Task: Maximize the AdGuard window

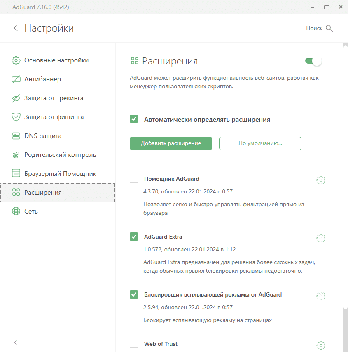Action: (327, 7)
